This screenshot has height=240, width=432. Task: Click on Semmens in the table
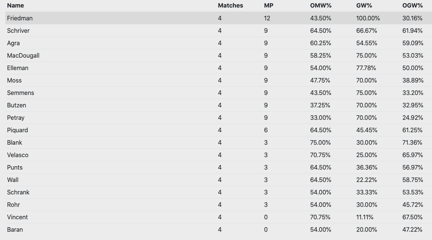click(x=20, y=93)
